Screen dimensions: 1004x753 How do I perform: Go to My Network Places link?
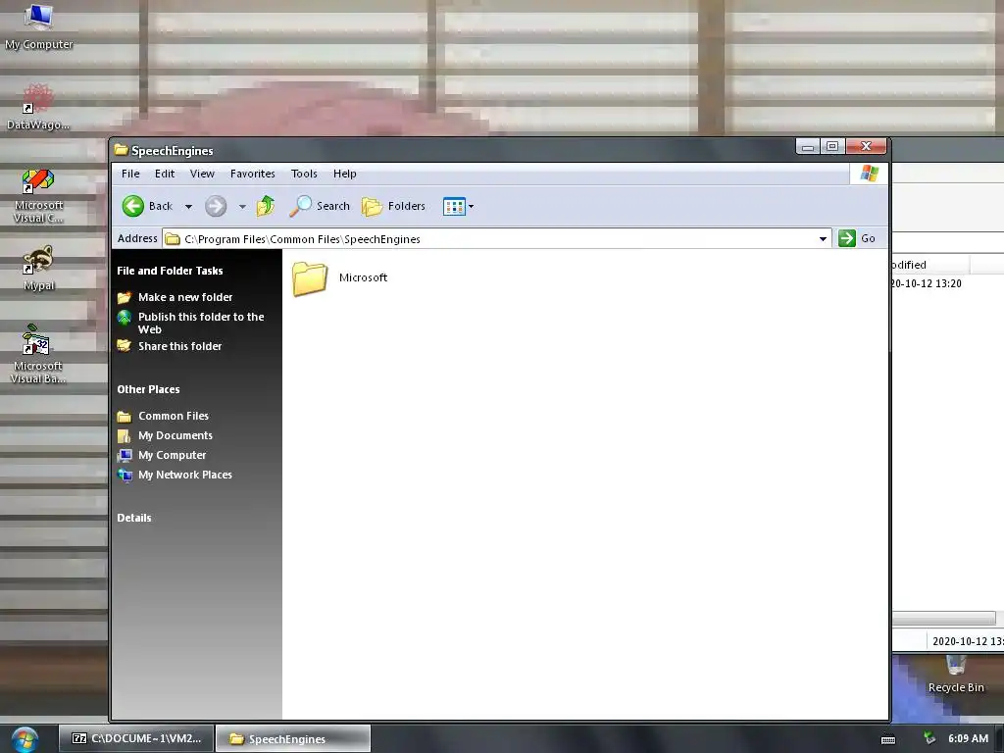[185, 475]
